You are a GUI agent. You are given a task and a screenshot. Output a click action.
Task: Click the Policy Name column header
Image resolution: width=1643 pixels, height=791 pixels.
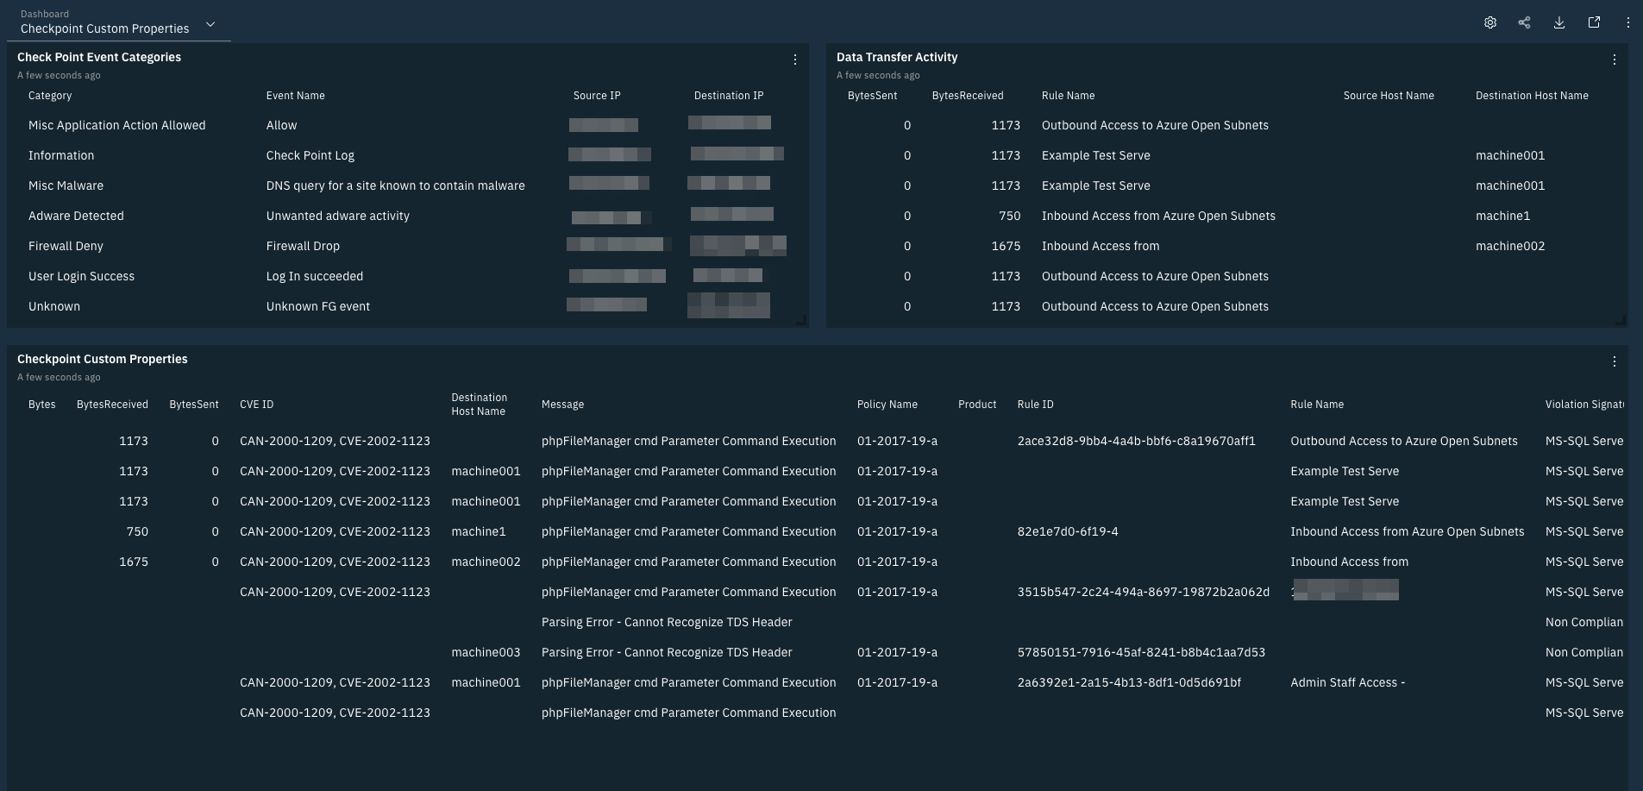887,405
